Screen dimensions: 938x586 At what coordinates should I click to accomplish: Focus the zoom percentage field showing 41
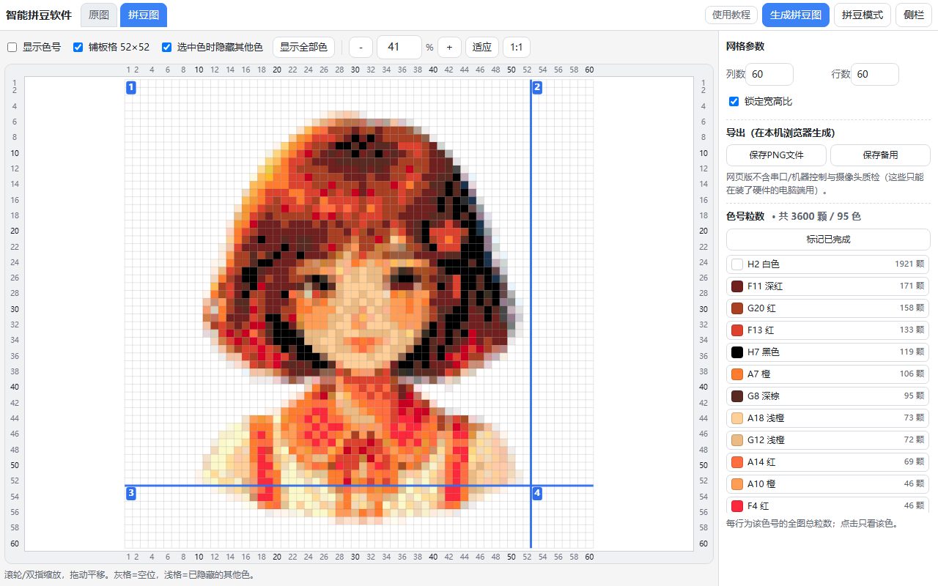click(399, 47)
